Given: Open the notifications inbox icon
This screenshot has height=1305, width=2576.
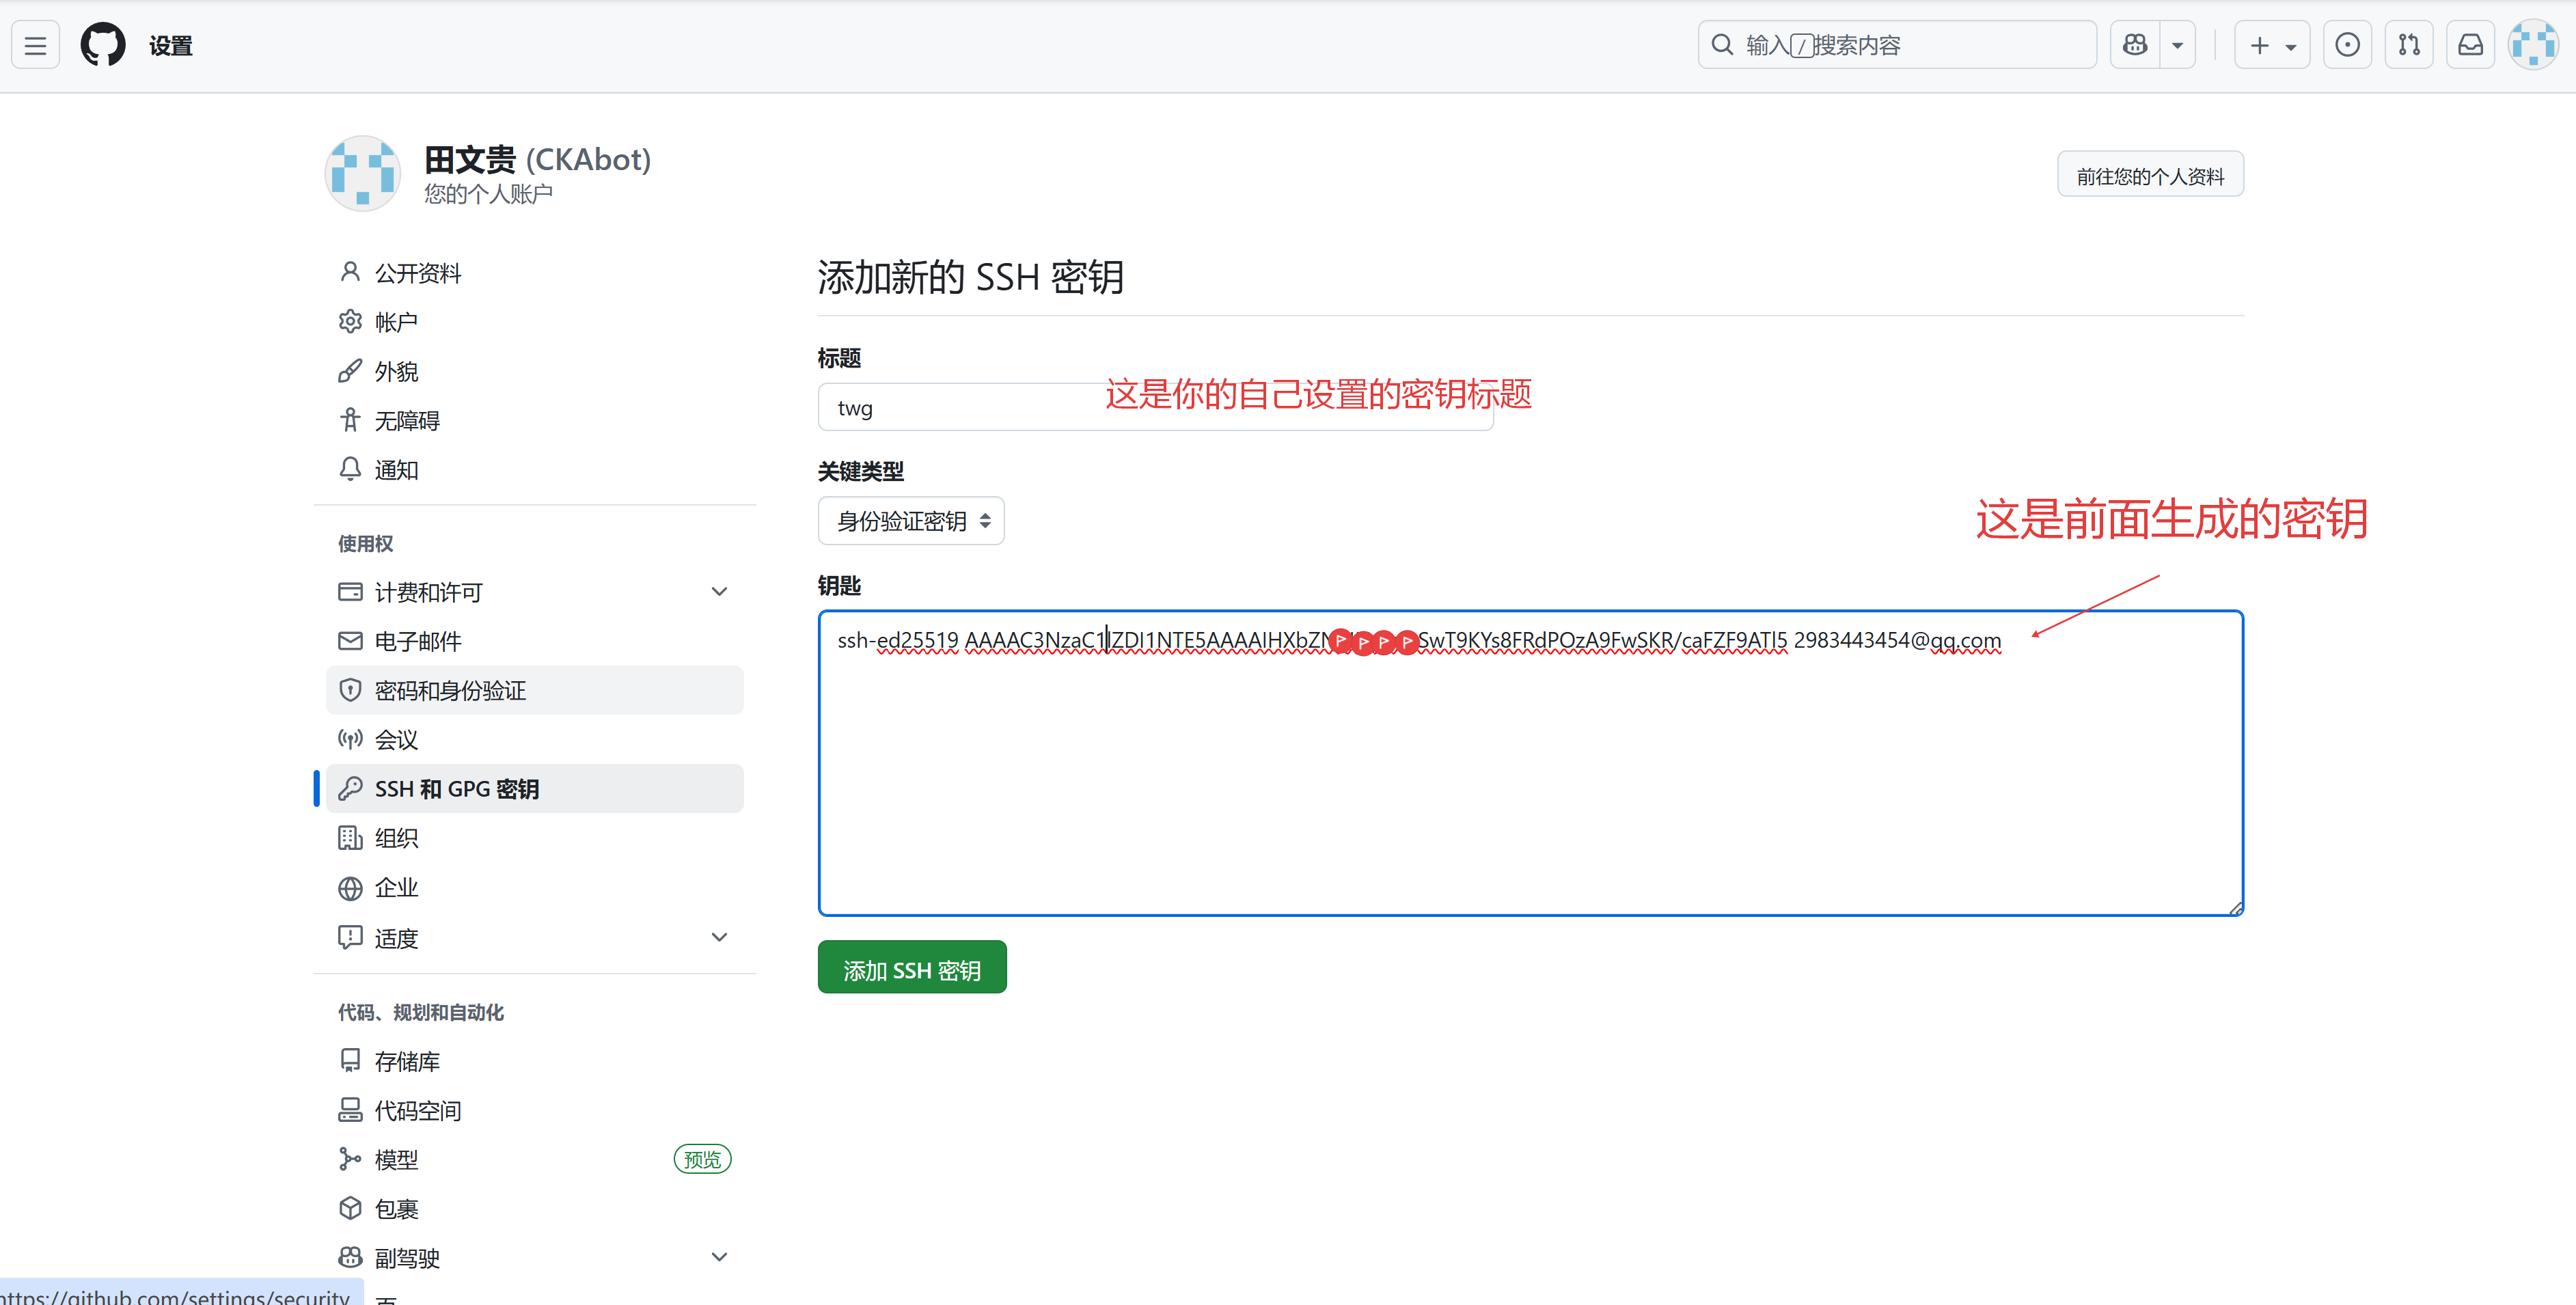Looking at the screenshot, I should click(x=2470, y=45).
